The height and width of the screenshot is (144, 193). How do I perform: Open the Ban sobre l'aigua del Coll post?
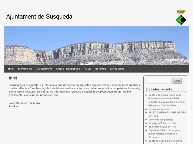pyautogui.click(x=162, y=127)
